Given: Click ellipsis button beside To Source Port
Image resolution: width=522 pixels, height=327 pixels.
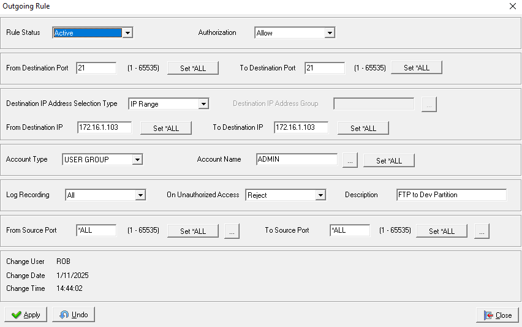Looking at the screenshot, I should pyautogui.click(x=482, y=231).
